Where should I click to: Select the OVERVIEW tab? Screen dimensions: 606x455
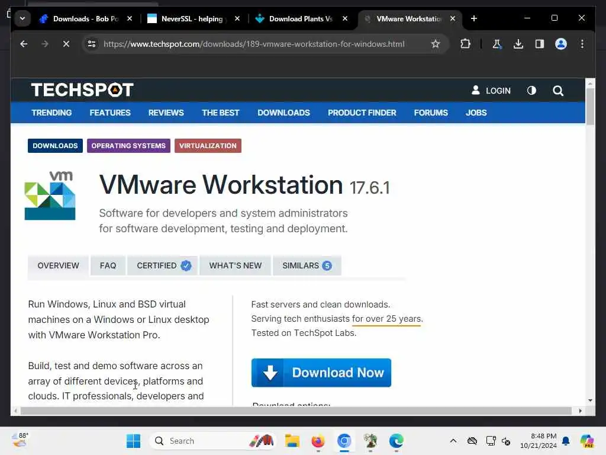[58, 266]
